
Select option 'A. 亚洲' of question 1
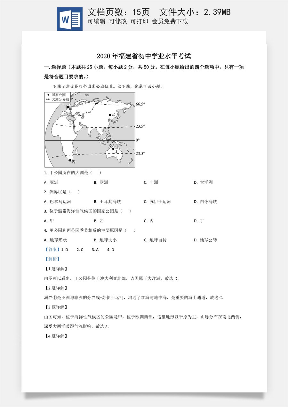pyautogui.click(x=51, y=182)
